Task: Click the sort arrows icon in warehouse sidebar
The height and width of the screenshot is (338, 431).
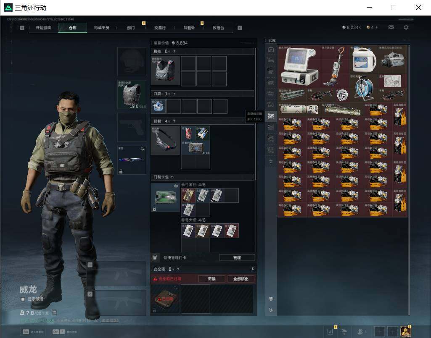Action: click(x=271, y=310)
